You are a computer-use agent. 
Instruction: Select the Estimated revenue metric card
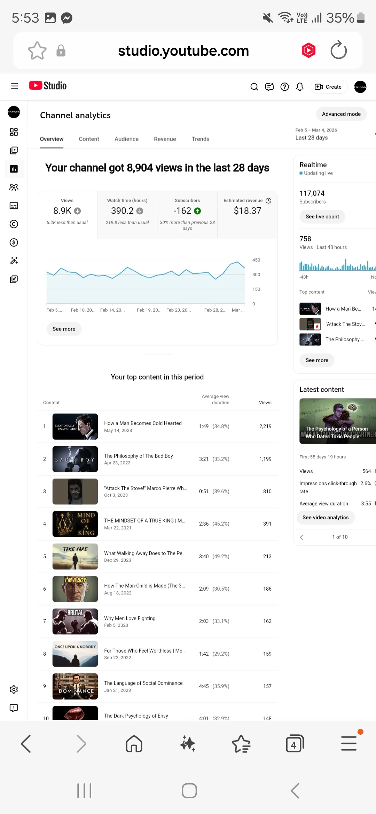[x=248, y=214]
